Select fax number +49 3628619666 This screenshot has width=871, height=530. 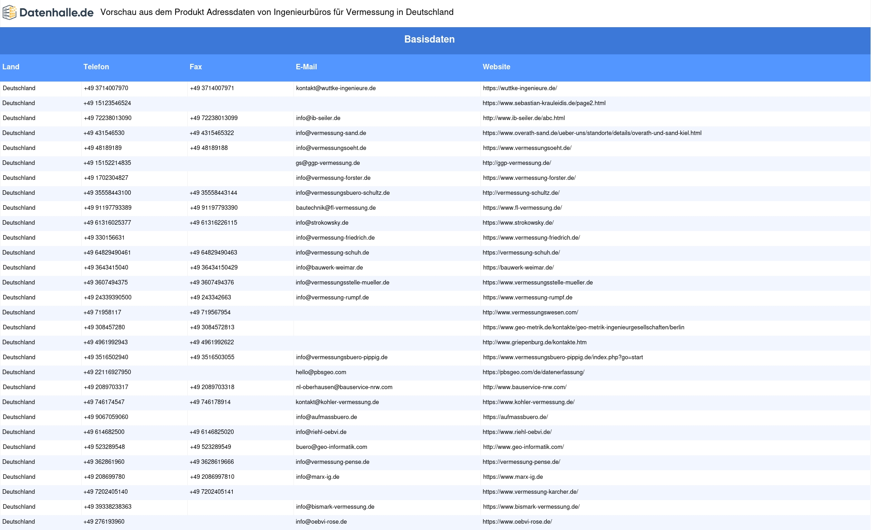point(212,462)
